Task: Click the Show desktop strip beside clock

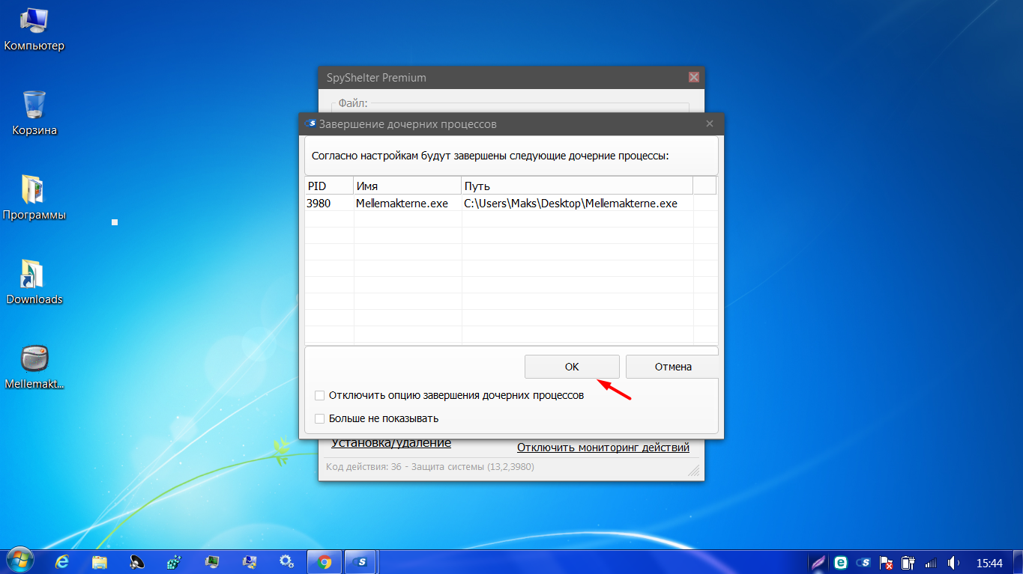Action: tap(1017, 562)
